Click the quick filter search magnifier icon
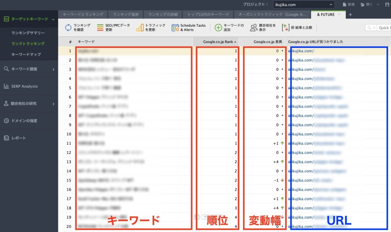Viewport: 391px width, 232px height. (x=369, y=28)
